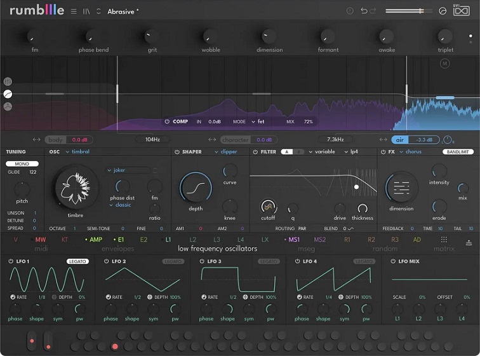The image size is (480, 356).
Task: Open the preset browser library icon
Action: [86, 11]
